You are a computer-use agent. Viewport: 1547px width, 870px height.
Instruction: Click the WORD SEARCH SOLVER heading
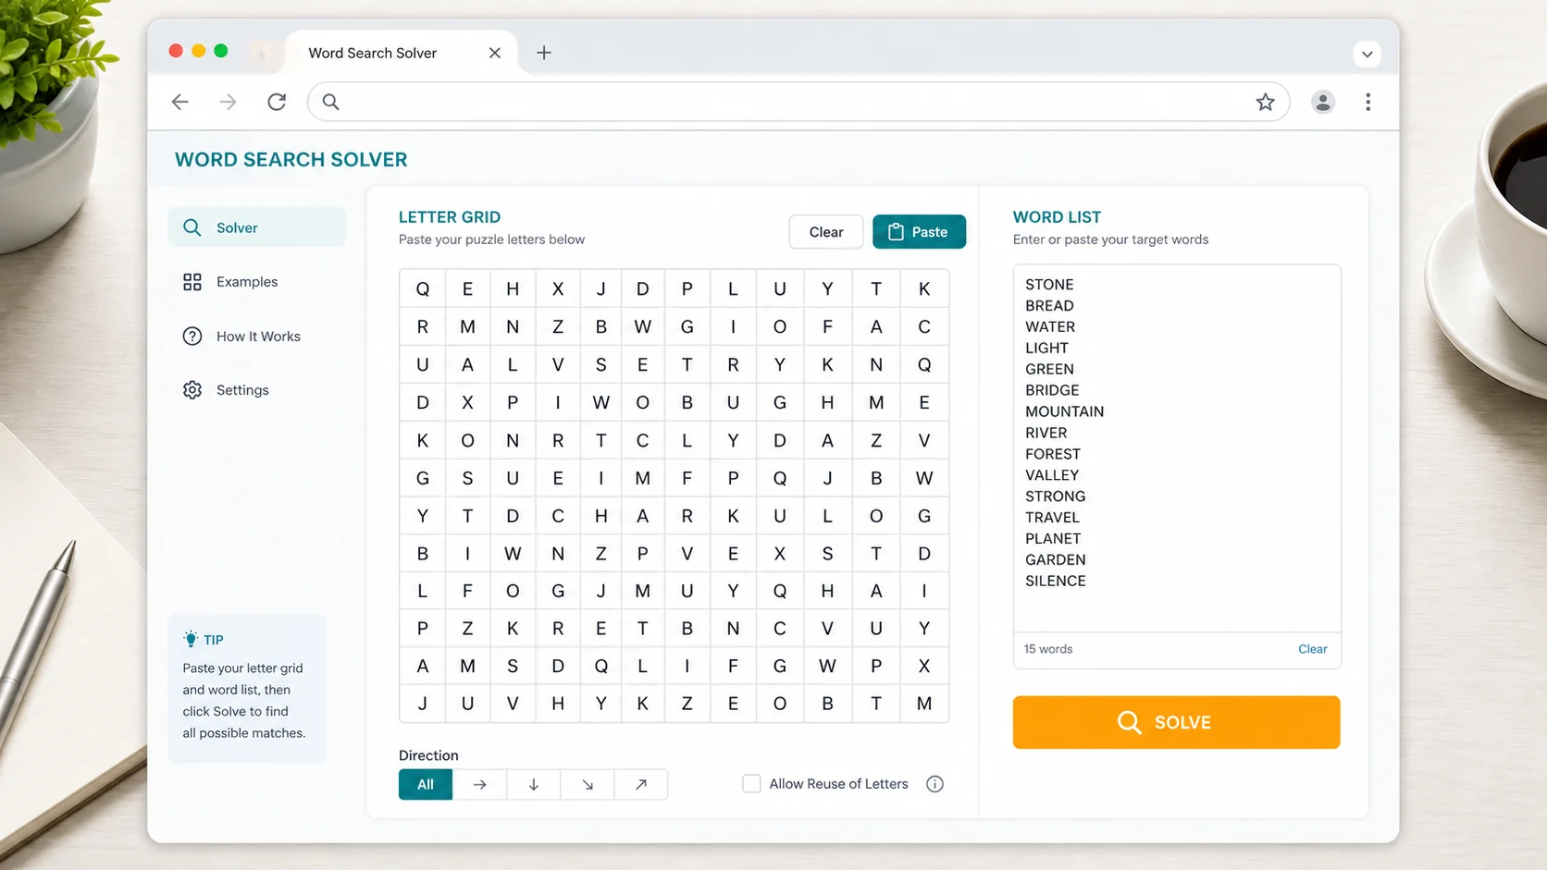291,159
